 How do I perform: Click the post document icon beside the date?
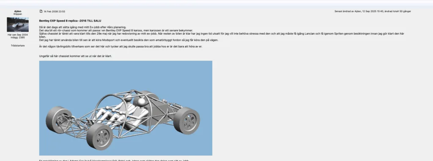41,11
